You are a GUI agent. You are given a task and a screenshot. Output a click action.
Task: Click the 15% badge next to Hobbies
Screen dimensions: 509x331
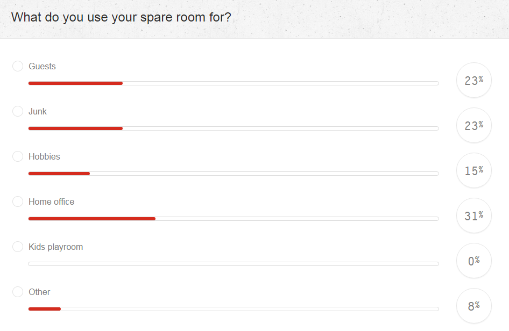[x=473, y=170]
